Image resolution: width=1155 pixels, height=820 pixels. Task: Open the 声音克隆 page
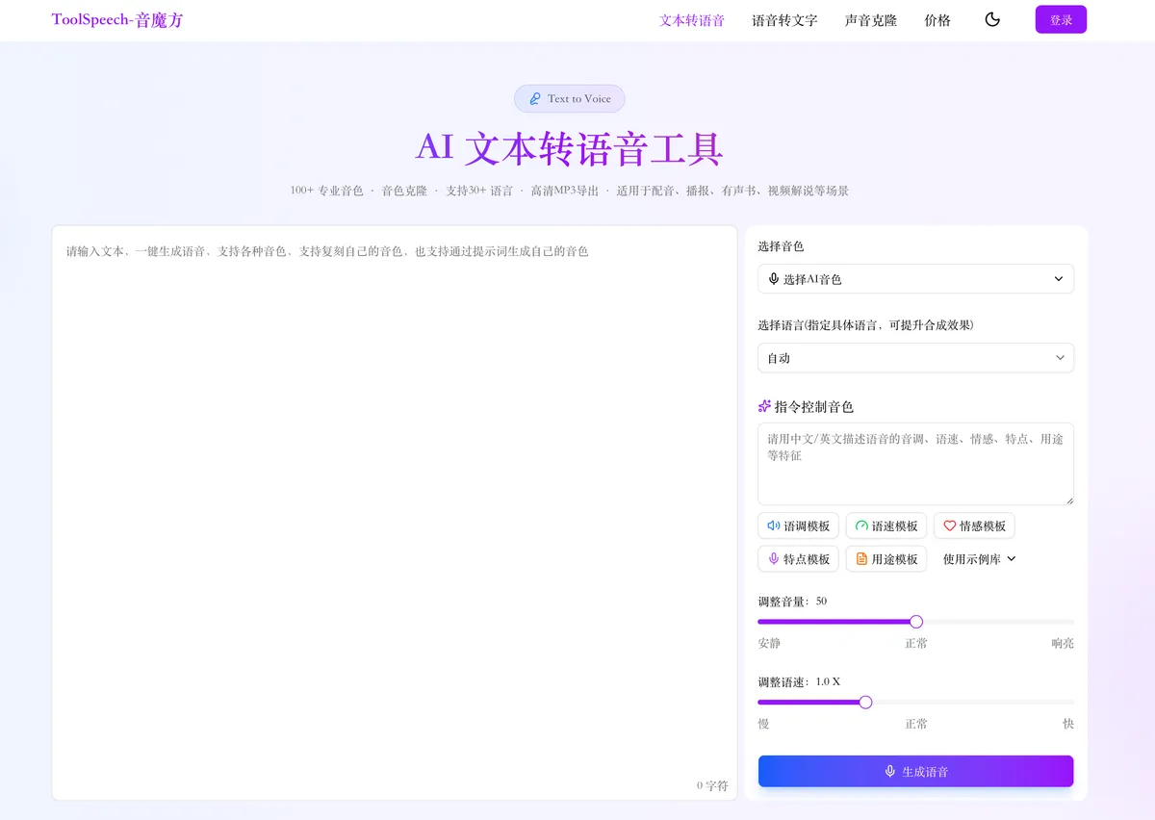point(870,20)
